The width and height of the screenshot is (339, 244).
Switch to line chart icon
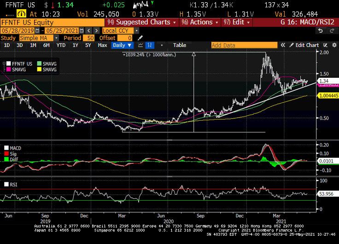(x=140, y=45)
